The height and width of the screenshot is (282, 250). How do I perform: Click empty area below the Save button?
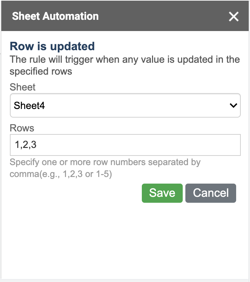point(162,234)
